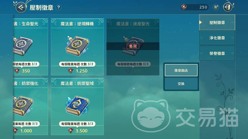248x139 pixels.
Task: Switch to the 壓制徽章 tab
Action: (217, 22)
